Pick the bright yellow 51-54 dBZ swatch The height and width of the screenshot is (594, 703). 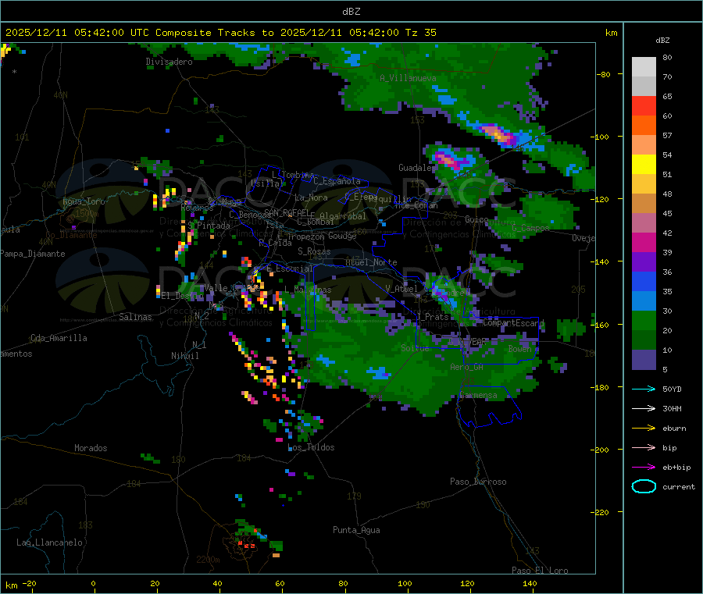(x=644, y=165)
